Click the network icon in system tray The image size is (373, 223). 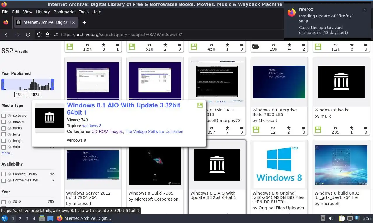pyautogui.click(x=350, y=218)
